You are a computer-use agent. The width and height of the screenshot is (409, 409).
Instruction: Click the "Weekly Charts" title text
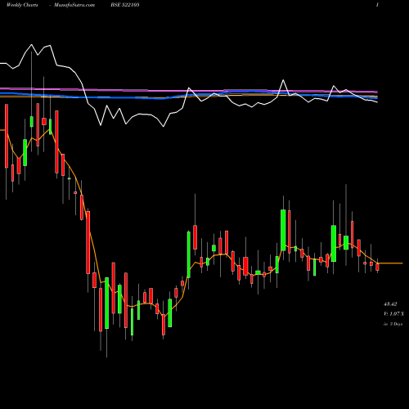[22, 5]
